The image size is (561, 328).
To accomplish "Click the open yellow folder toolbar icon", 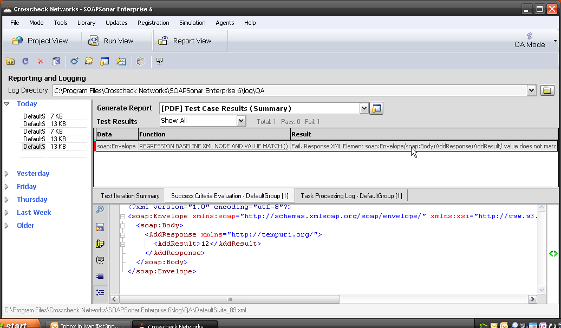I will [89, 61].
